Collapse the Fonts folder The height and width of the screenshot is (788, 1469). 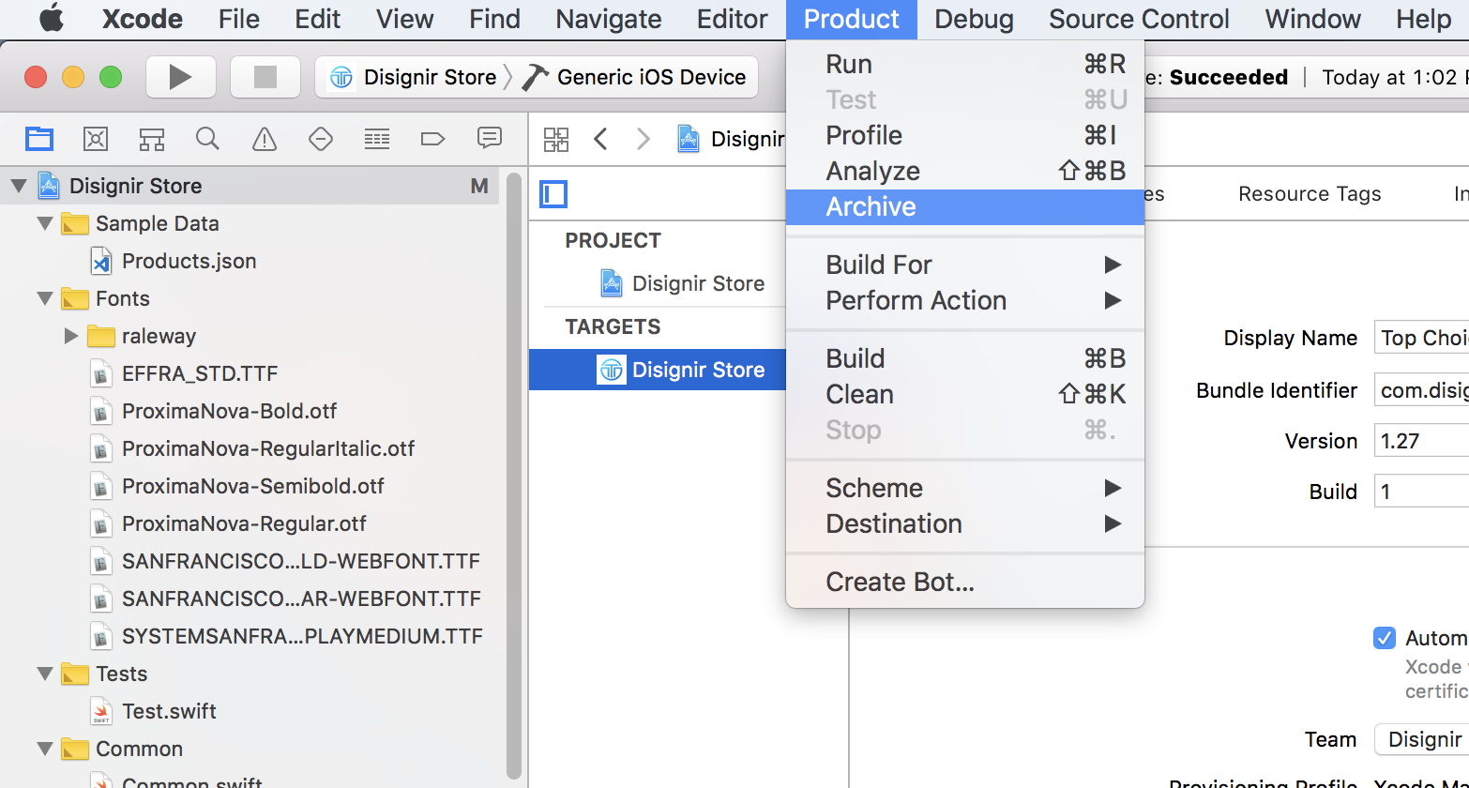[x=44, y=298]
